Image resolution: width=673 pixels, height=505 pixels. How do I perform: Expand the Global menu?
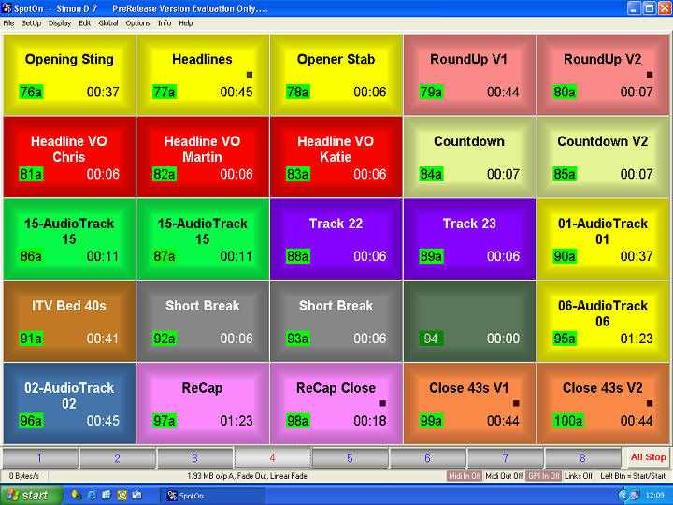pos(108,22)
